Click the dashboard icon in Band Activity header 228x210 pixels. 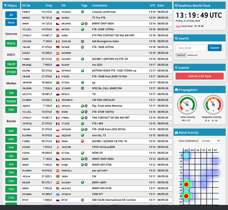click(177, 133)
